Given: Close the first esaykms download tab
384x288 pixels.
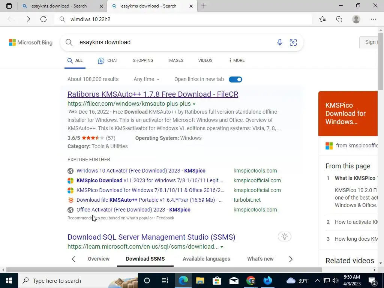Looking at the screenshot, I should [x=101, y=6].
